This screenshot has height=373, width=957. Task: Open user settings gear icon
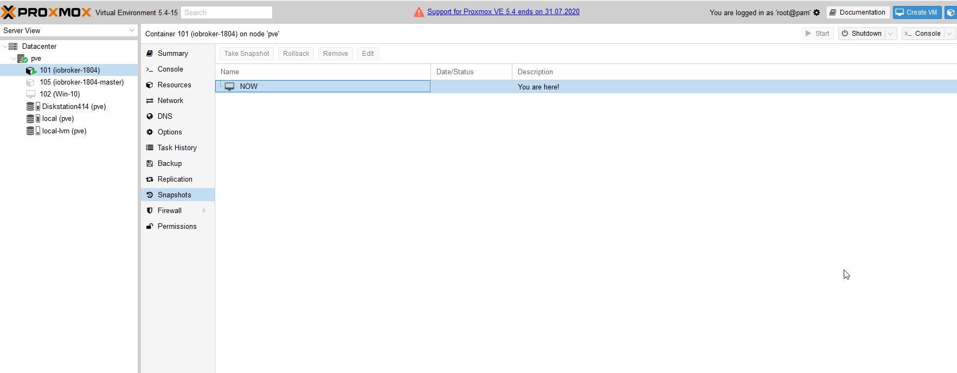pyautogui.click(x=817, y=12)
